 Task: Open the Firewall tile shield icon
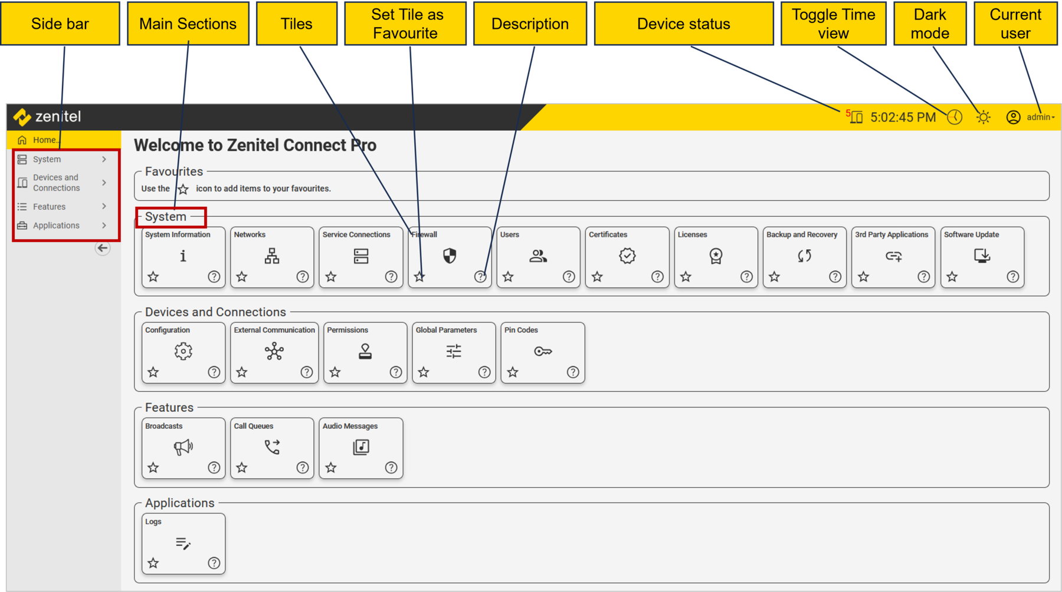pos(449,256)
